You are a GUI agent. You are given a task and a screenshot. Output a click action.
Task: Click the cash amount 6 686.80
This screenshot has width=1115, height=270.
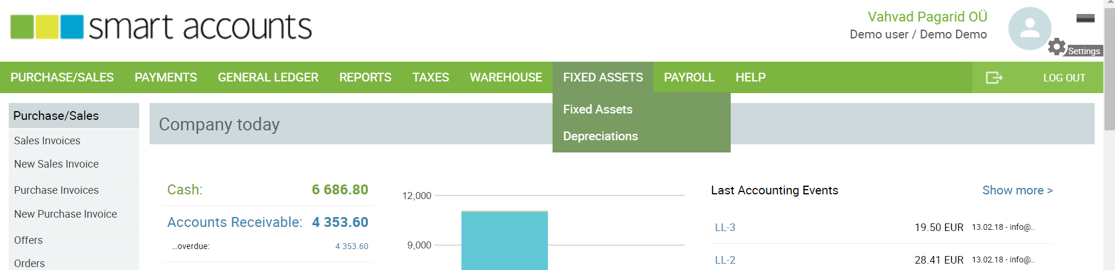pyautogui.click(x=340, y=190)
